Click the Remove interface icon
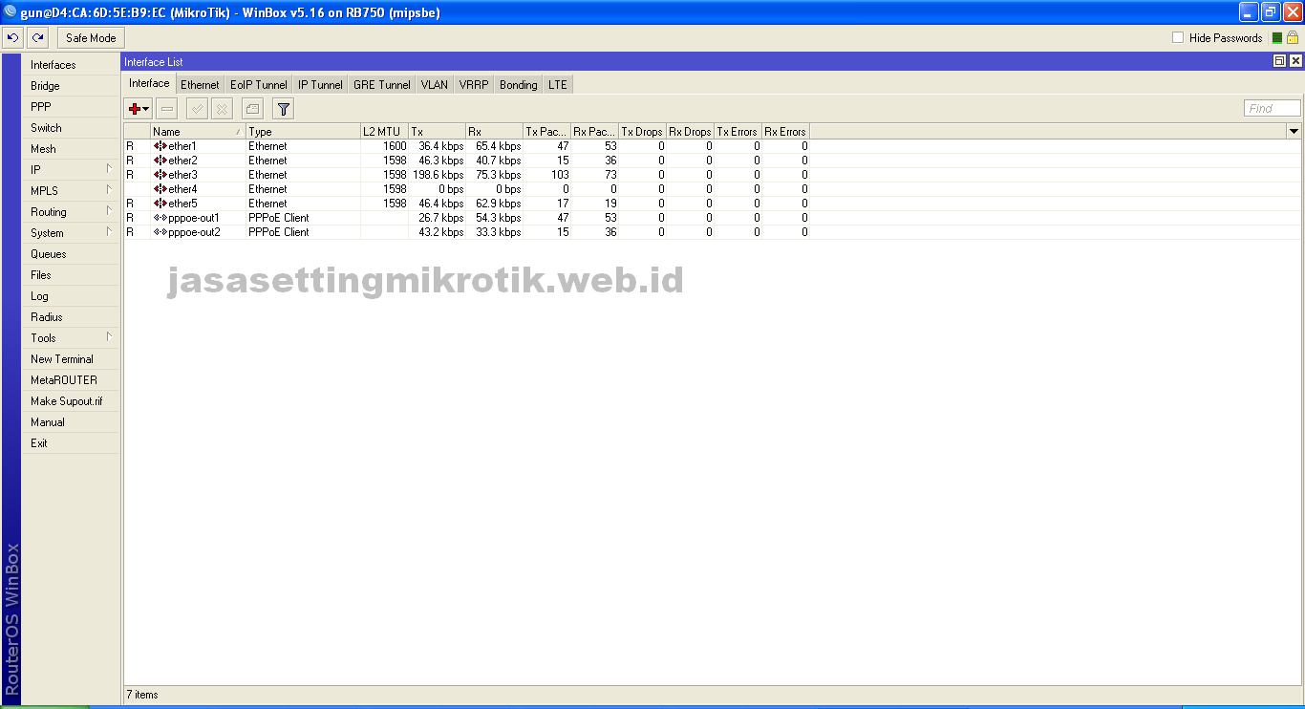The width and height of the screenshot is (1305, 709). tap(166, 108)
